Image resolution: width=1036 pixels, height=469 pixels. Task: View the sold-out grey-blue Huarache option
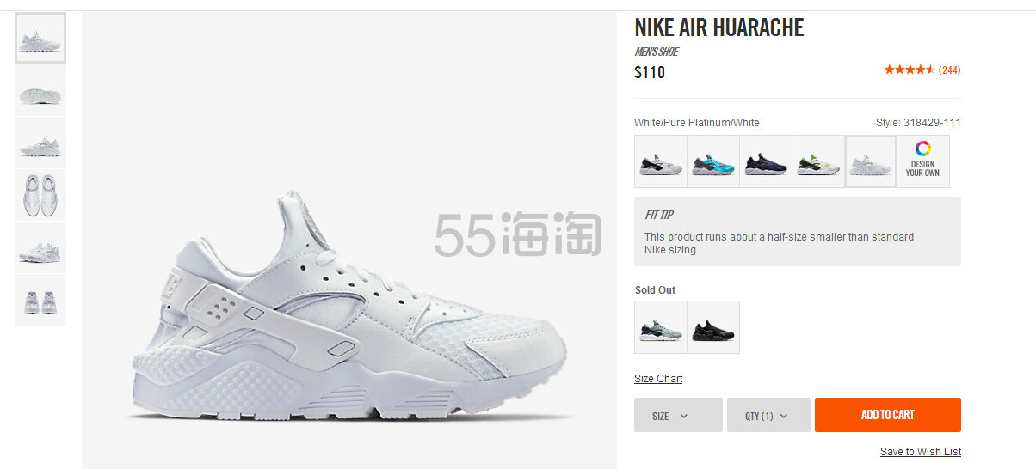pos(661,327)
